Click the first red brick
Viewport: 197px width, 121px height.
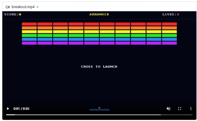click(x=29, y=24)
